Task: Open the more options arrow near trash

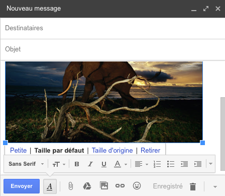Action: tap(215, 186)
